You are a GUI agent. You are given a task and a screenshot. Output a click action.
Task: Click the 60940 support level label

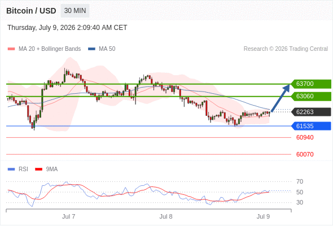pyautogui.click(x=305, y=137)
